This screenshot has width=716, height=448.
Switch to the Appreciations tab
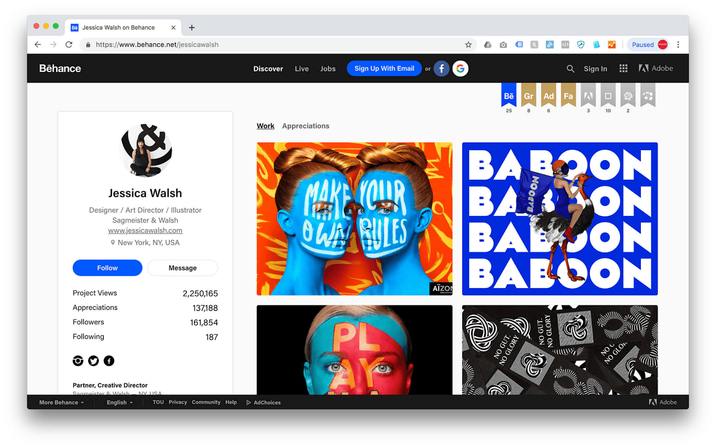pos(306,126)
